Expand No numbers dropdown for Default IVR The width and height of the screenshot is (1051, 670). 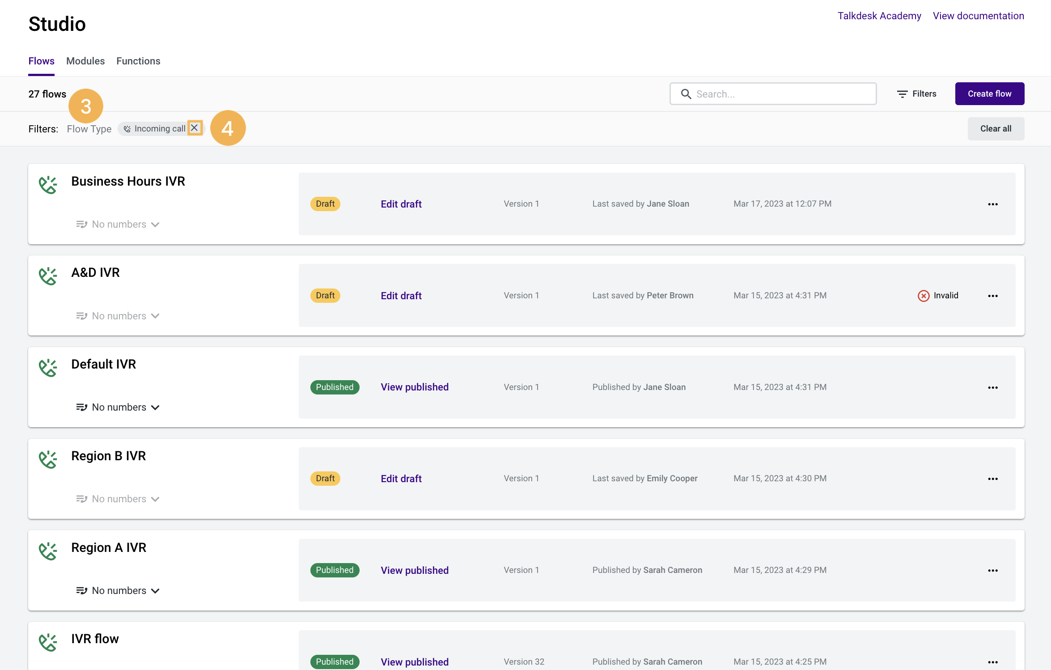tap(119, 407)
